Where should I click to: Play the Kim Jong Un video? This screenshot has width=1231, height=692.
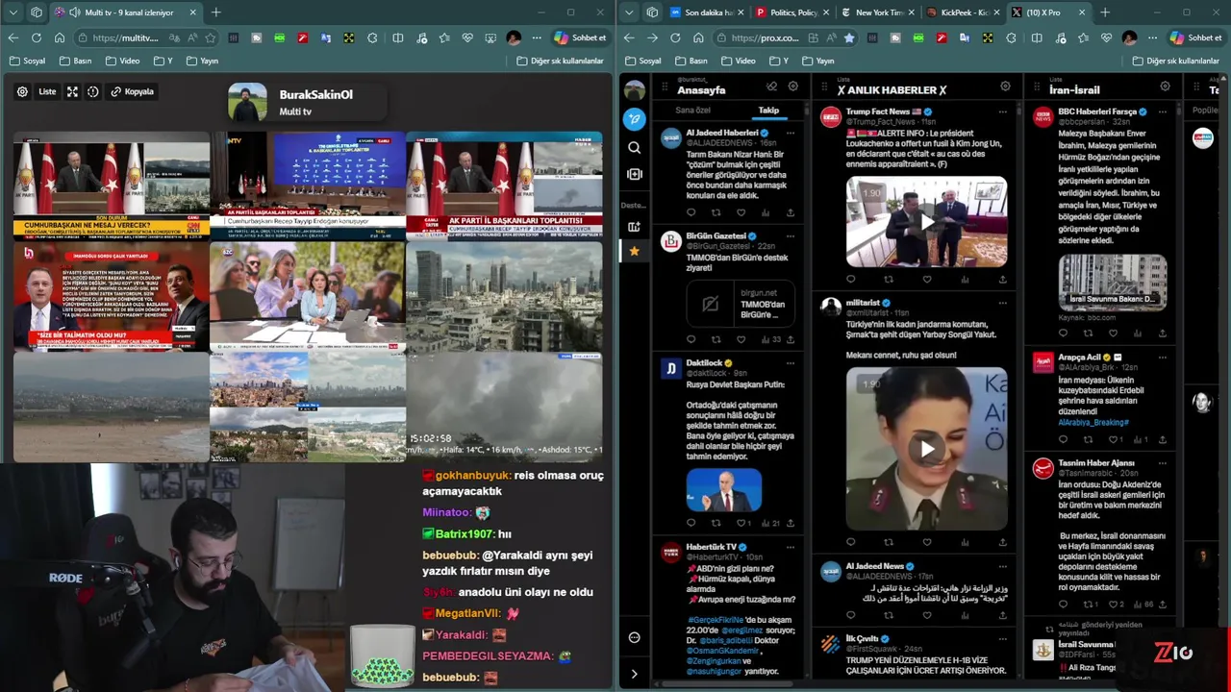(926, 222)
